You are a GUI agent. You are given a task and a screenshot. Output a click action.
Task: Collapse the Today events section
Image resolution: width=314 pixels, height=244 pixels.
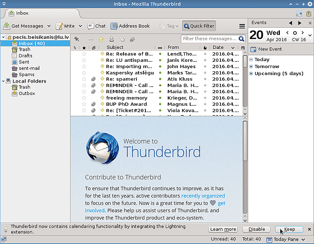pos(251,59)
